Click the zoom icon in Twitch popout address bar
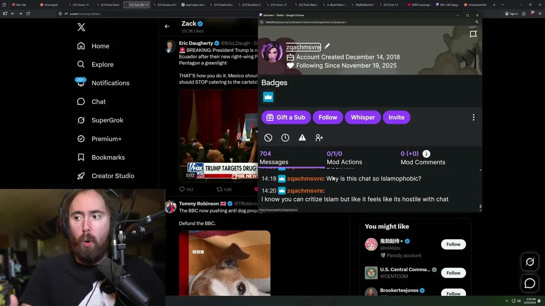 click(477, 22)
